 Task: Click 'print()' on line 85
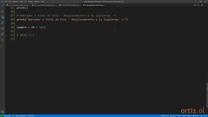[22, 8]
